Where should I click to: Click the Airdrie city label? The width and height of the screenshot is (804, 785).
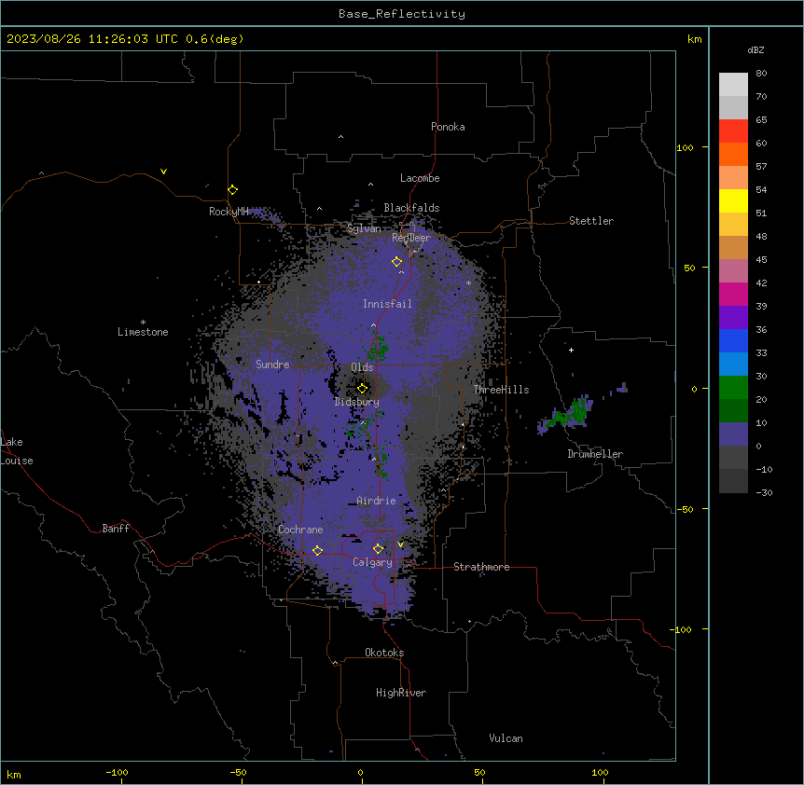pyautogui.click(x=377, y=501)
